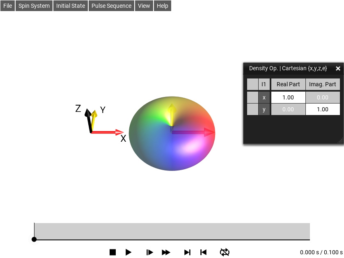This screenshot has width=344, height=258.
Task: Expand the Initial State menu
Action: coord(71,6)
